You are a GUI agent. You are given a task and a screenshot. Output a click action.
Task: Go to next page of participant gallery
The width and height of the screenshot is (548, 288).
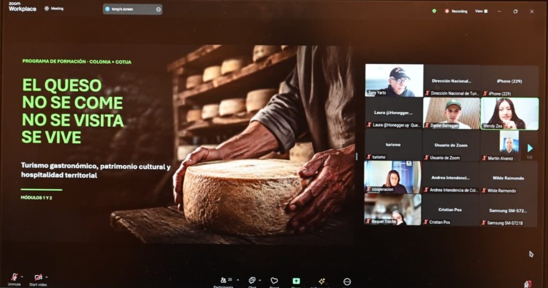tap(530, 148)
